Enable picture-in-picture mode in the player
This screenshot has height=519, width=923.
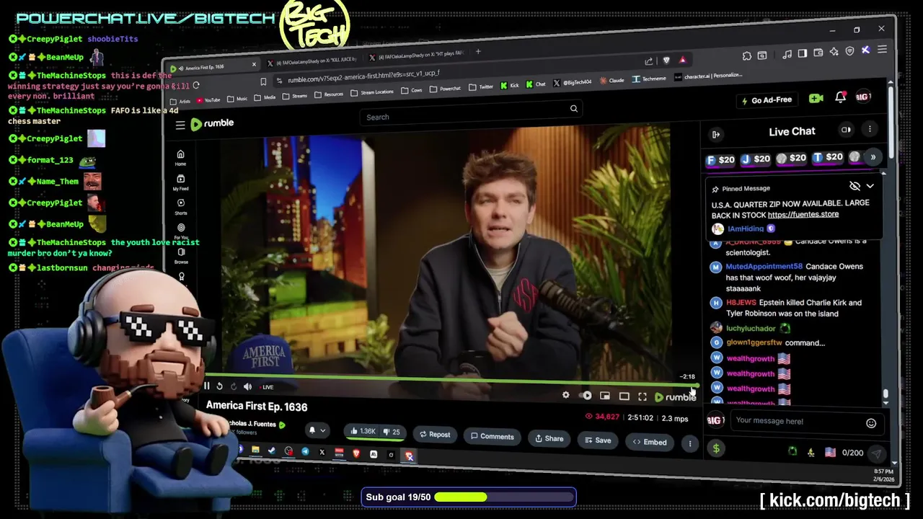coord(605,396)
